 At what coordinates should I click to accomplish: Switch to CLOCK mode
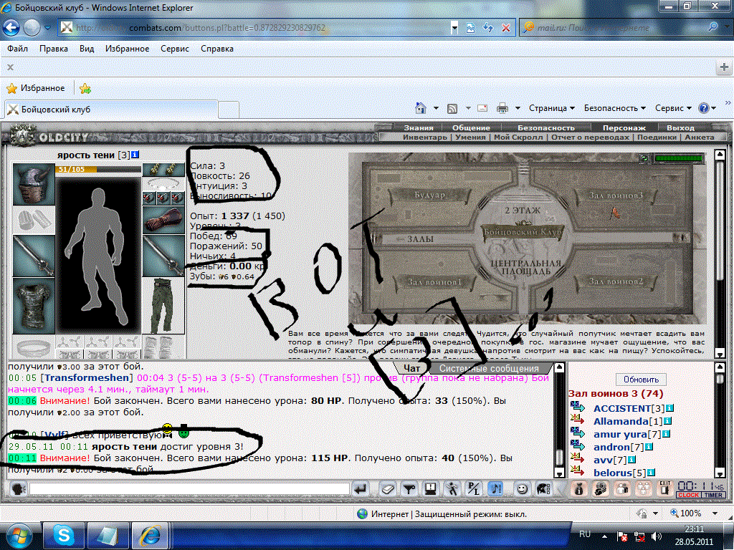click(x=688, y=495)
